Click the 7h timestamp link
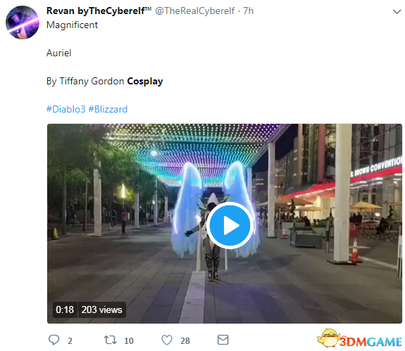The width and height of the screenshot is (405, 351). click(x=249, y=11)
